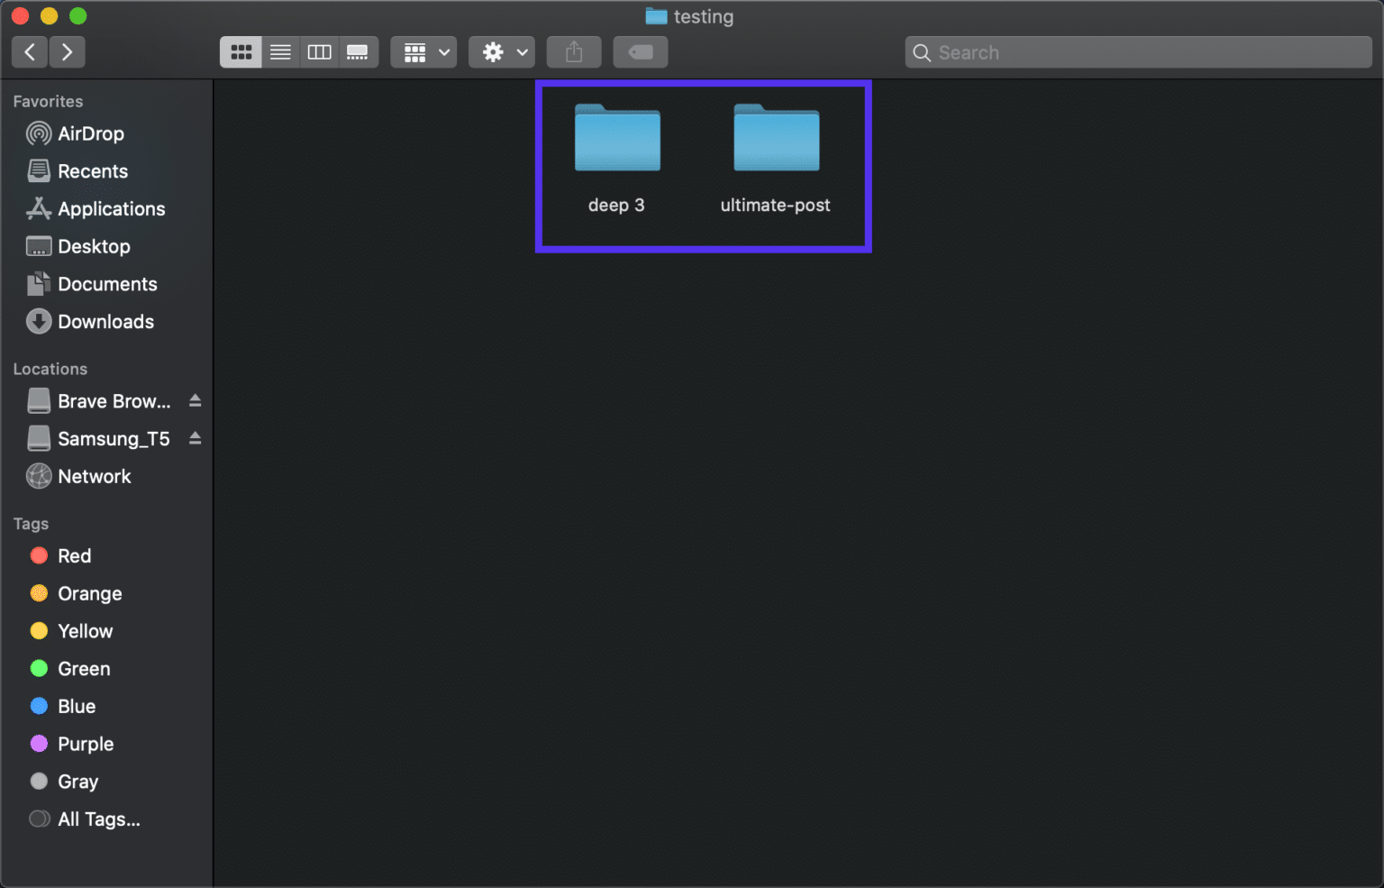1384x888 pixels.
Task: Open Applications from the sidebar
Action: [111, 208]
